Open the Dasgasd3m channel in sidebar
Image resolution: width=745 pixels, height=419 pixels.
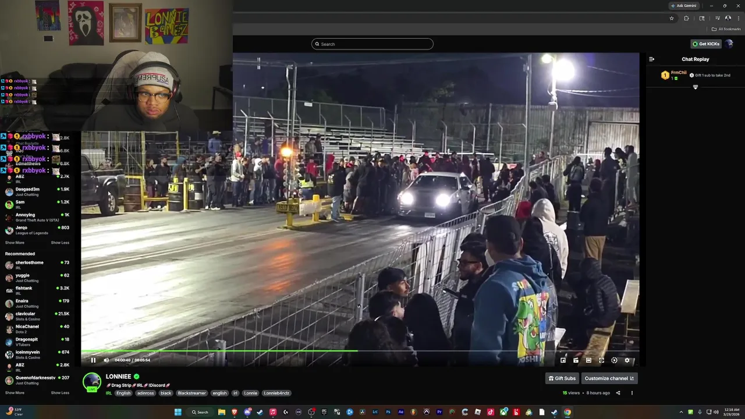(38, 191)
